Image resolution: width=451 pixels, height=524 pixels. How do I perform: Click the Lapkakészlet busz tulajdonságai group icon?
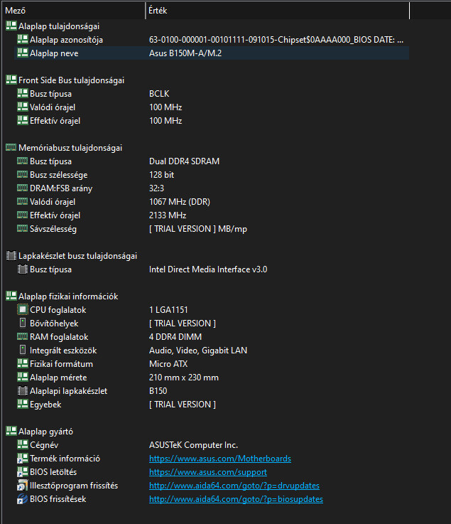11,256
